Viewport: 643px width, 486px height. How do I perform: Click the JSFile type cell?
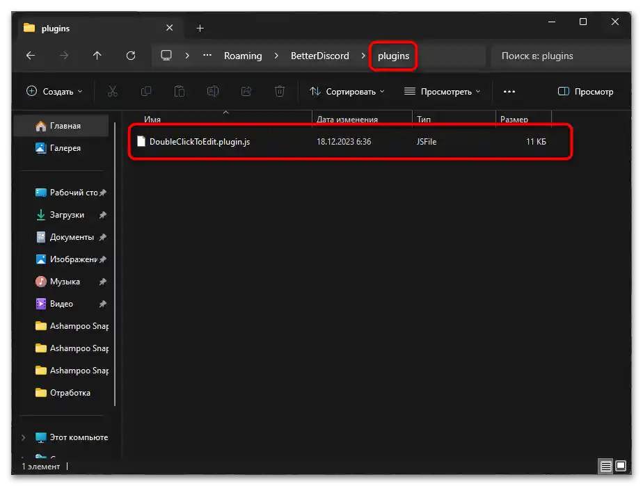pyautogui.click(x=427, y=142)
